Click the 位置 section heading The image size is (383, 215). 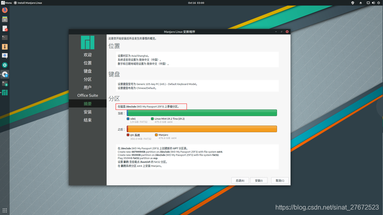[x=114, y=46]
